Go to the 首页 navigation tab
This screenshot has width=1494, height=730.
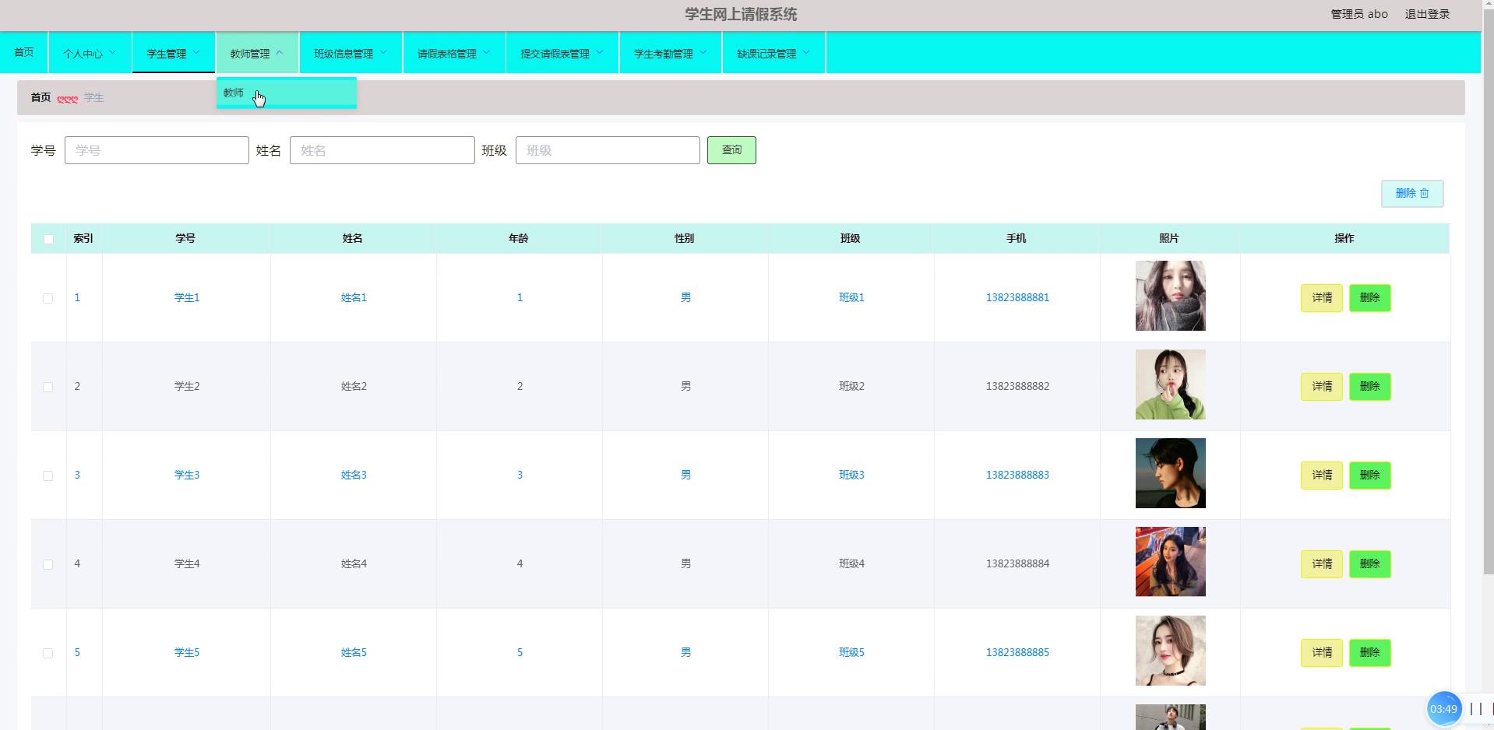[24, 52]
